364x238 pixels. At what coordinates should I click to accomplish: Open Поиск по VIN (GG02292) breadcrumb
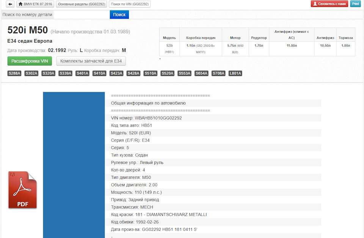pos(130,4)
